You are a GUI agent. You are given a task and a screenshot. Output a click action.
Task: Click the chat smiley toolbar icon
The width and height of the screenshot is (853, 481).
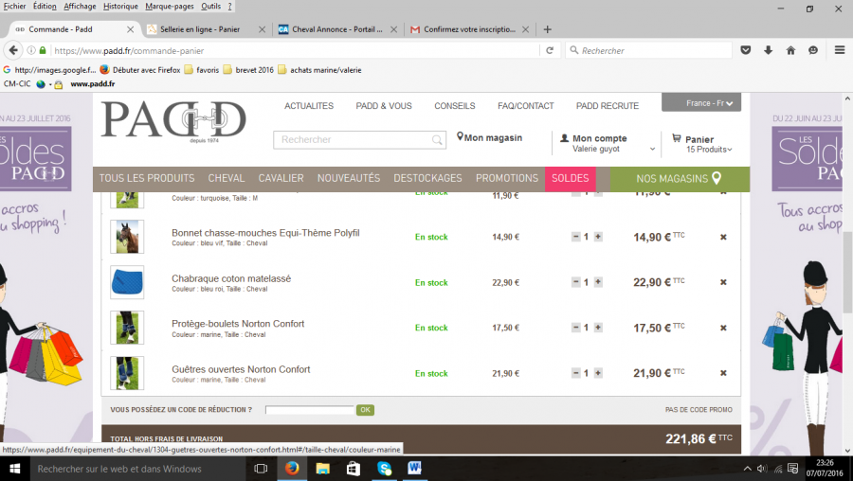click(x=813, y=50)
